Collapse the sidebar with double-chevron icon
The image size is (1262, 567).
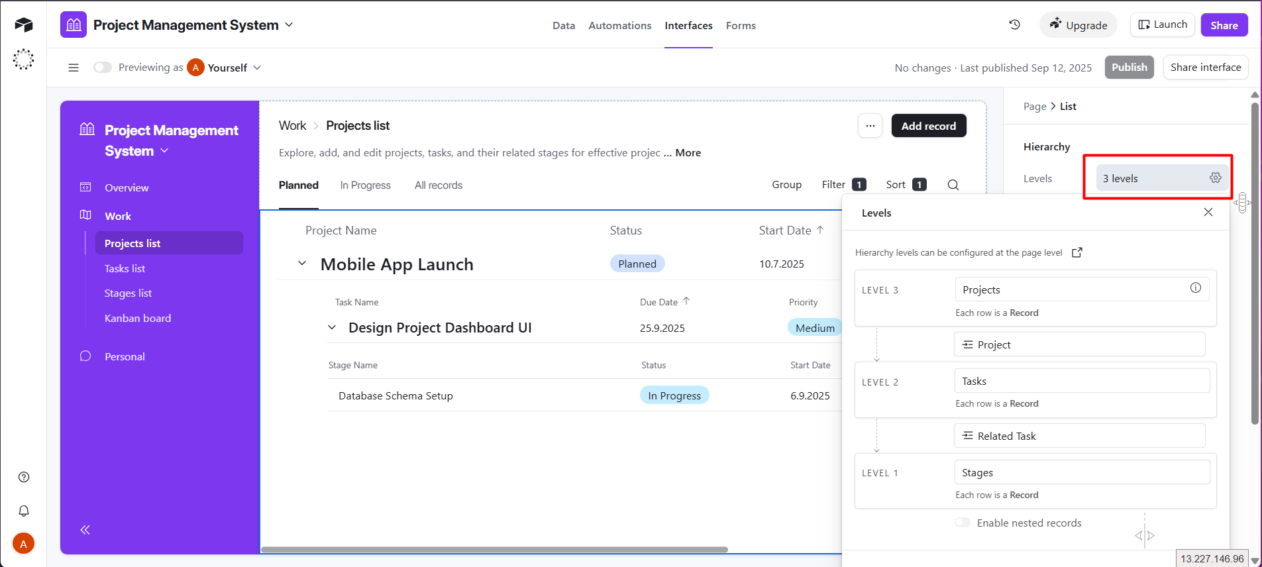(85, 530)
